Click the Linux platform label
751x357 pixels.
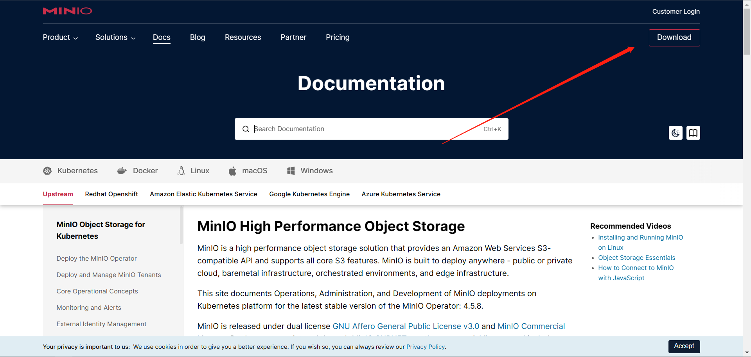pyautogui.click(x=200, y=171)
